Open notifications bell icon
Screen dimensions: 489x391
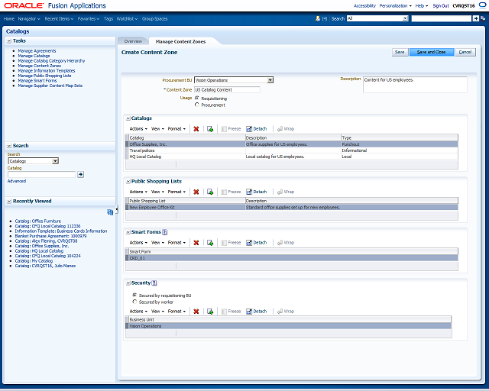point(318,18)
